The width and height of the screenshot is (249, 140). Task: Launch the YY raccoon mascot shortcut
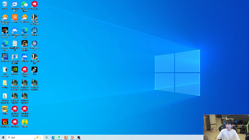pyautogui.click(x=5, y=109)
